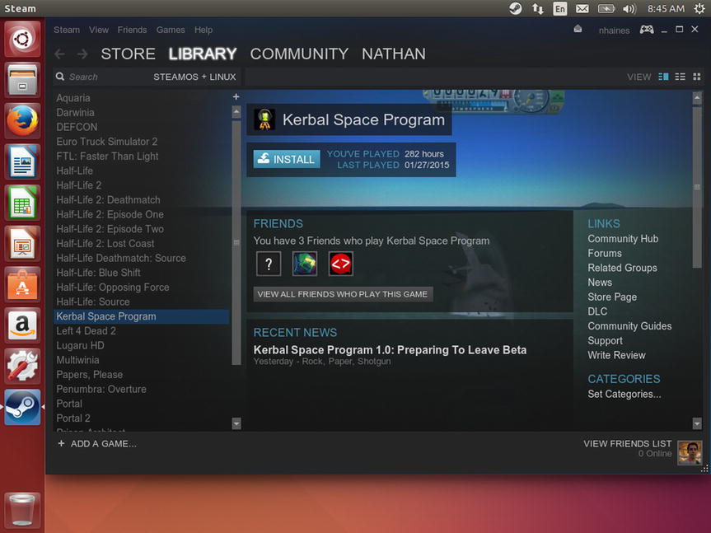Select Euro Truck Simulator 2 in list
The image size is (711, 533).
click(142, 142)
